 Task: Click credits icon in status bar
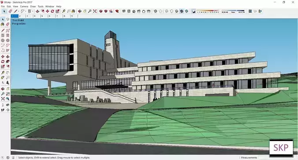tap(8, 157)
